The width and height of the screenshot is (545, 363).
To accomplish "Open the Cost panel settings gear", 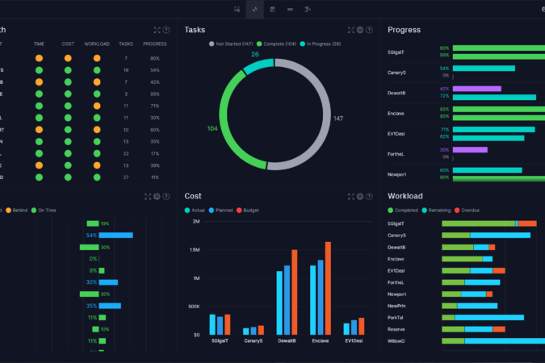I will pos(360,197).
